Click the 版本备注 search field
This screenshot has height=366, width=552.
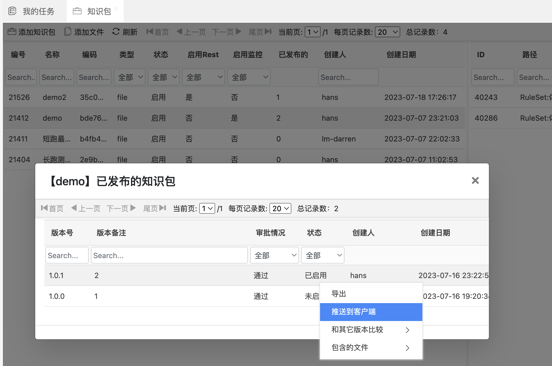point(169,255)
